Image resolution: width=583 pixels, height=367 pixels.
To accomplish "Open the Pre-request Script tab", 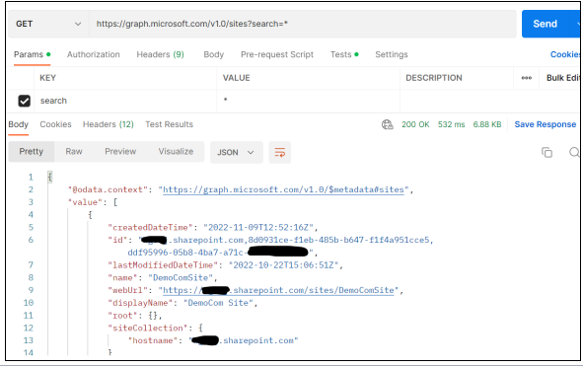I will (277, 54).
